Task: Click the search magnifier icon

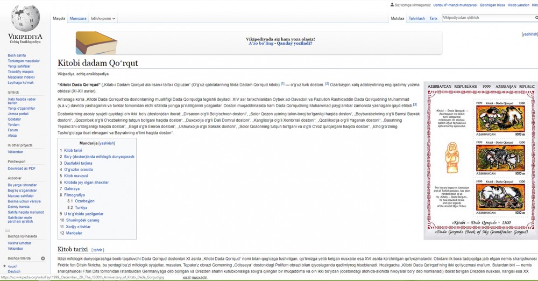Action: click(536, 18)
